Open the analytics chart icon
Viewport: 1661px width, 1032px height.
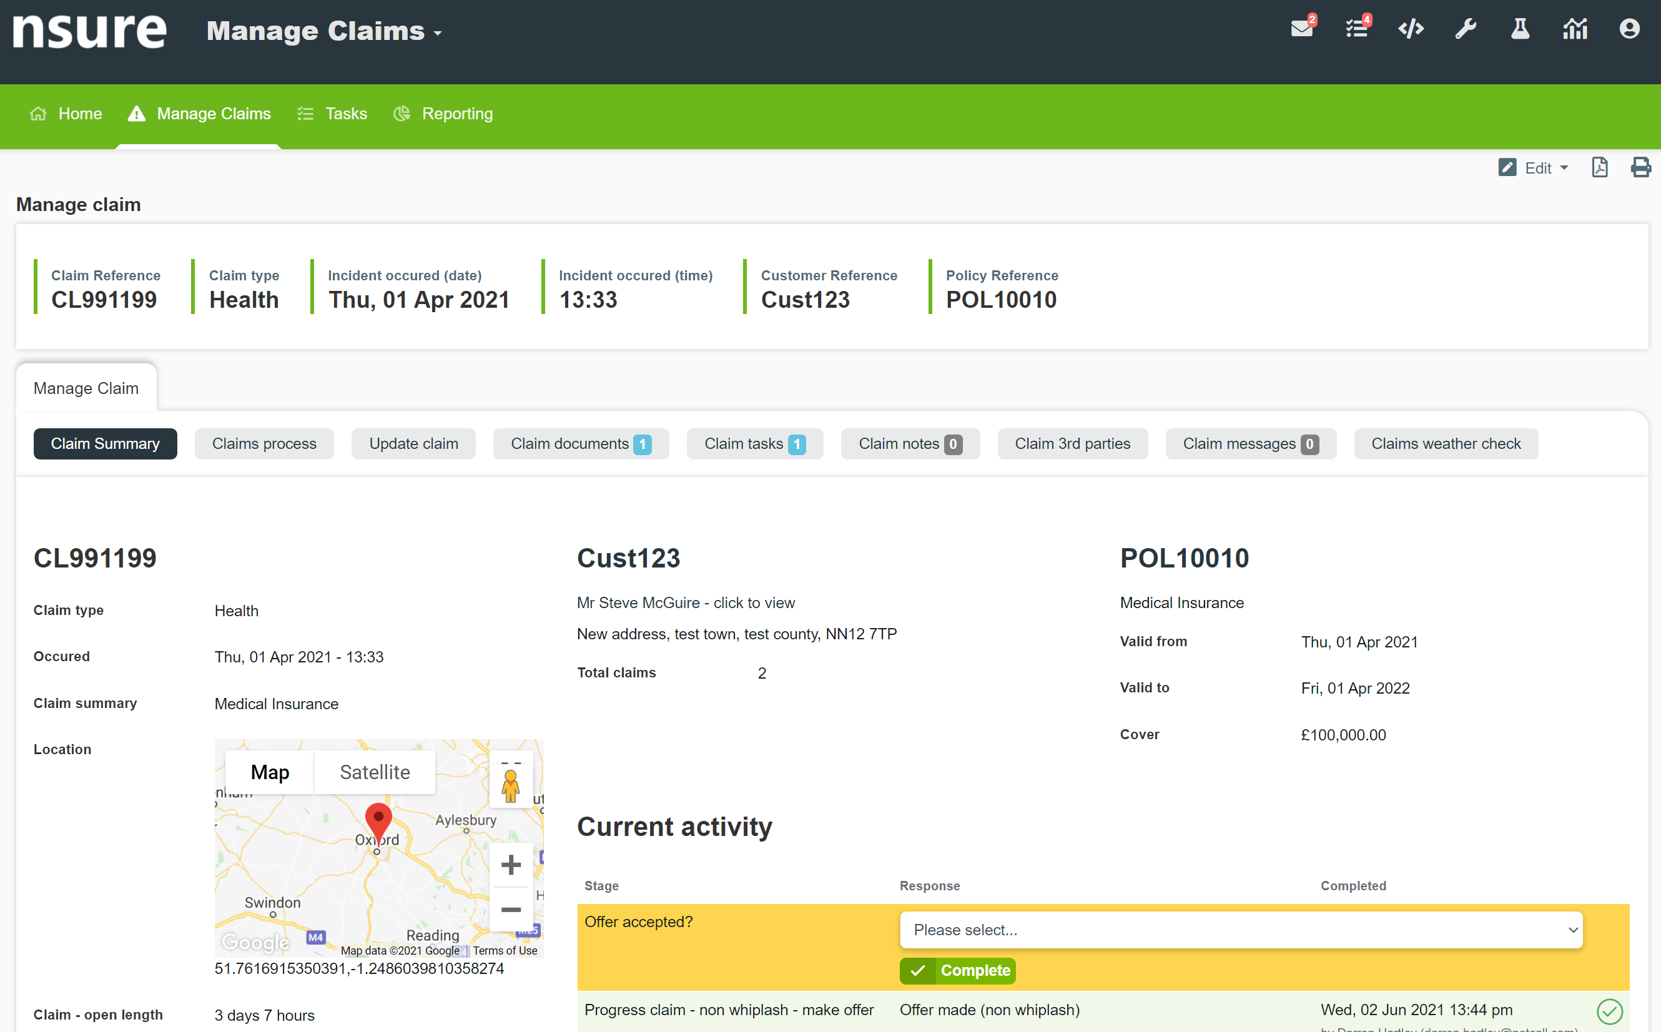pyautogui.click(x=1574, y=29)
